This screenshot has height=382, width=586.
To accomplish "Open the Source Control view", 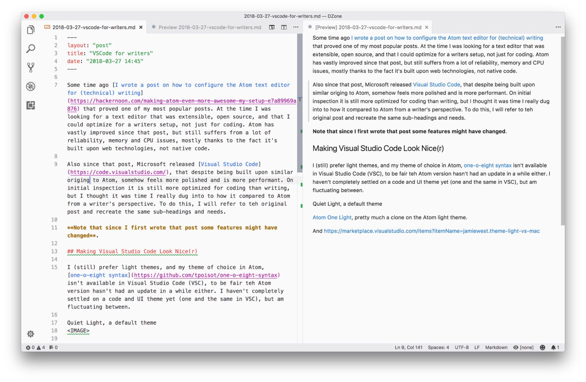I will click(x=31, y=67).
